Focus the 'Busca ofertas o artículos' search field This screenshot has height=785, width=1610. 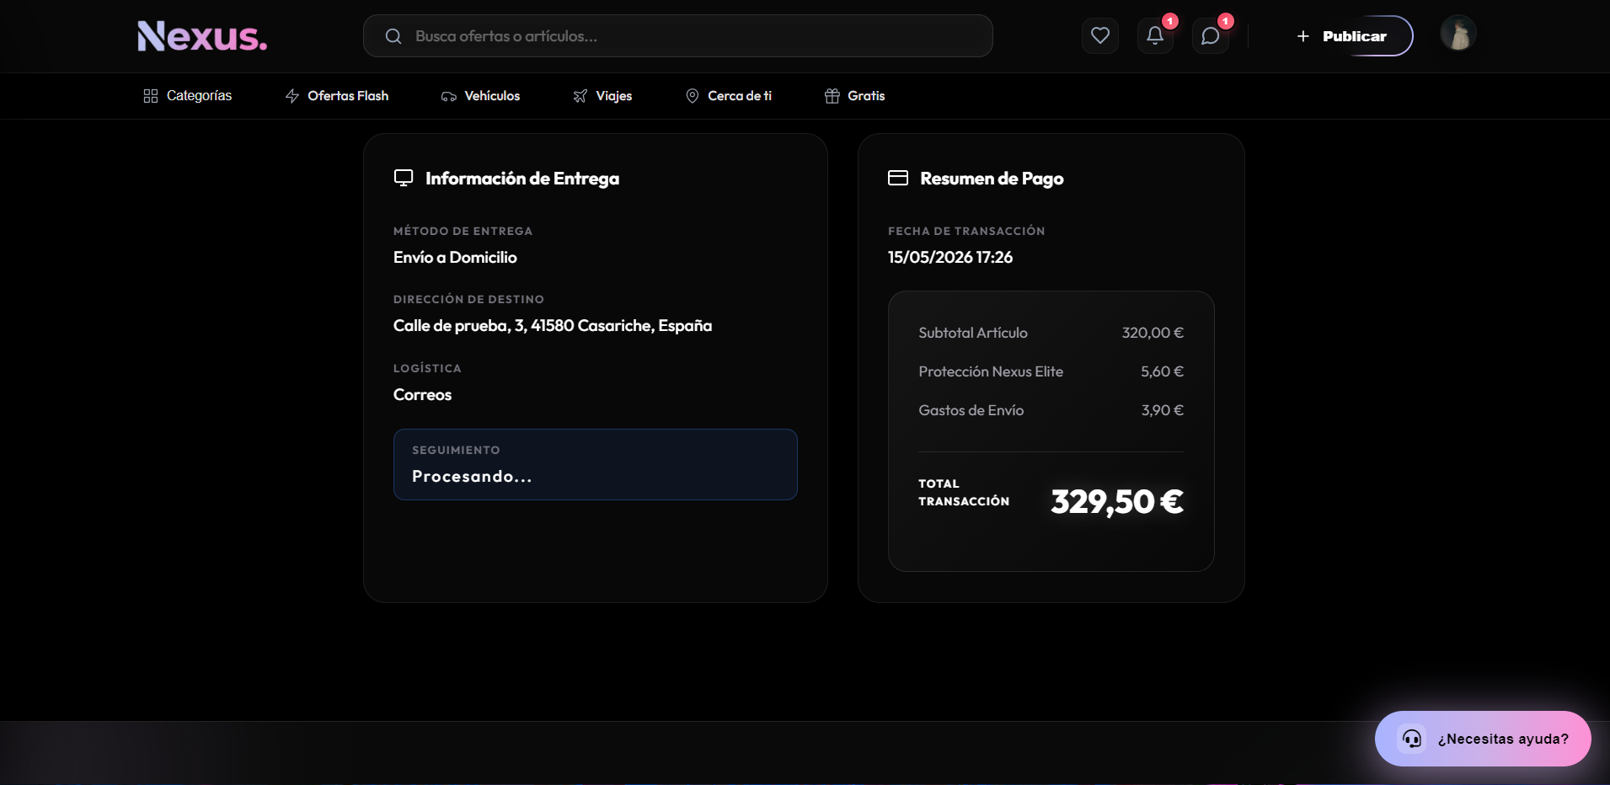[677, 36]
